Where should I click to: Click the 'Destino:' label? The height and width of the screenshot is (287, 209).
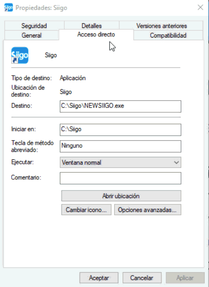tap(22, 106)
